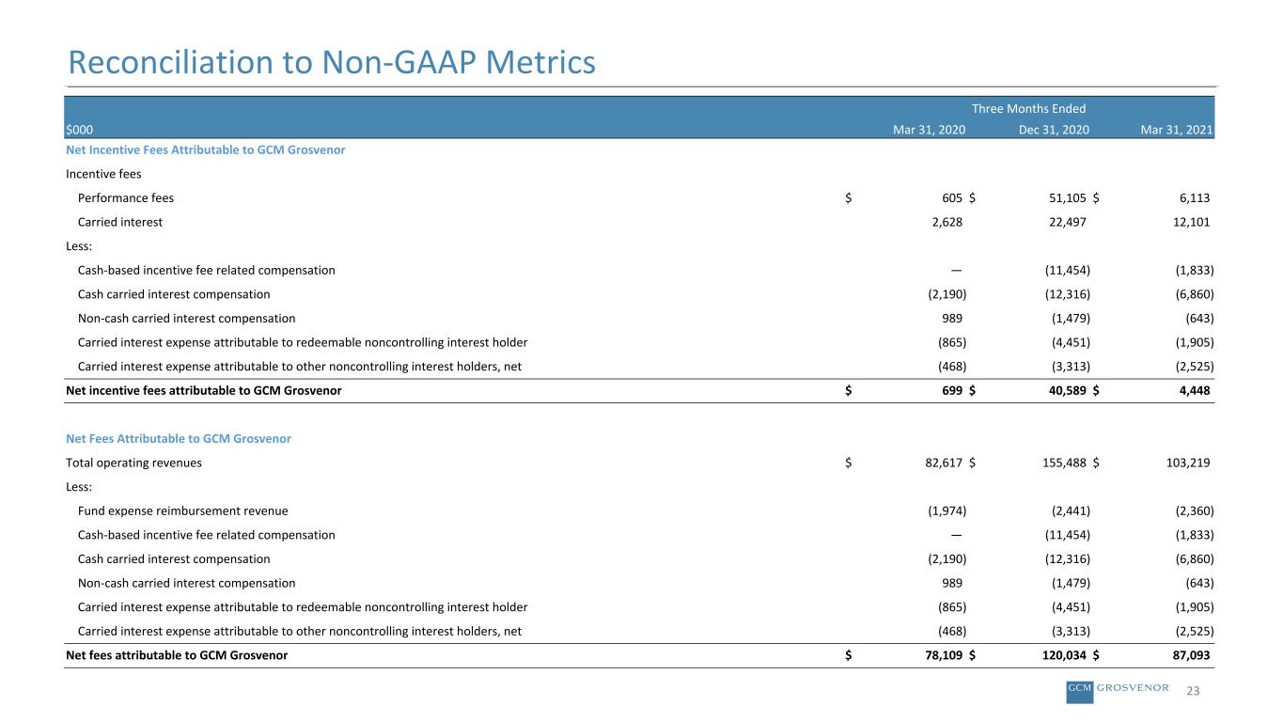Select the Performance fees value 605

click(x=952, y=198)
